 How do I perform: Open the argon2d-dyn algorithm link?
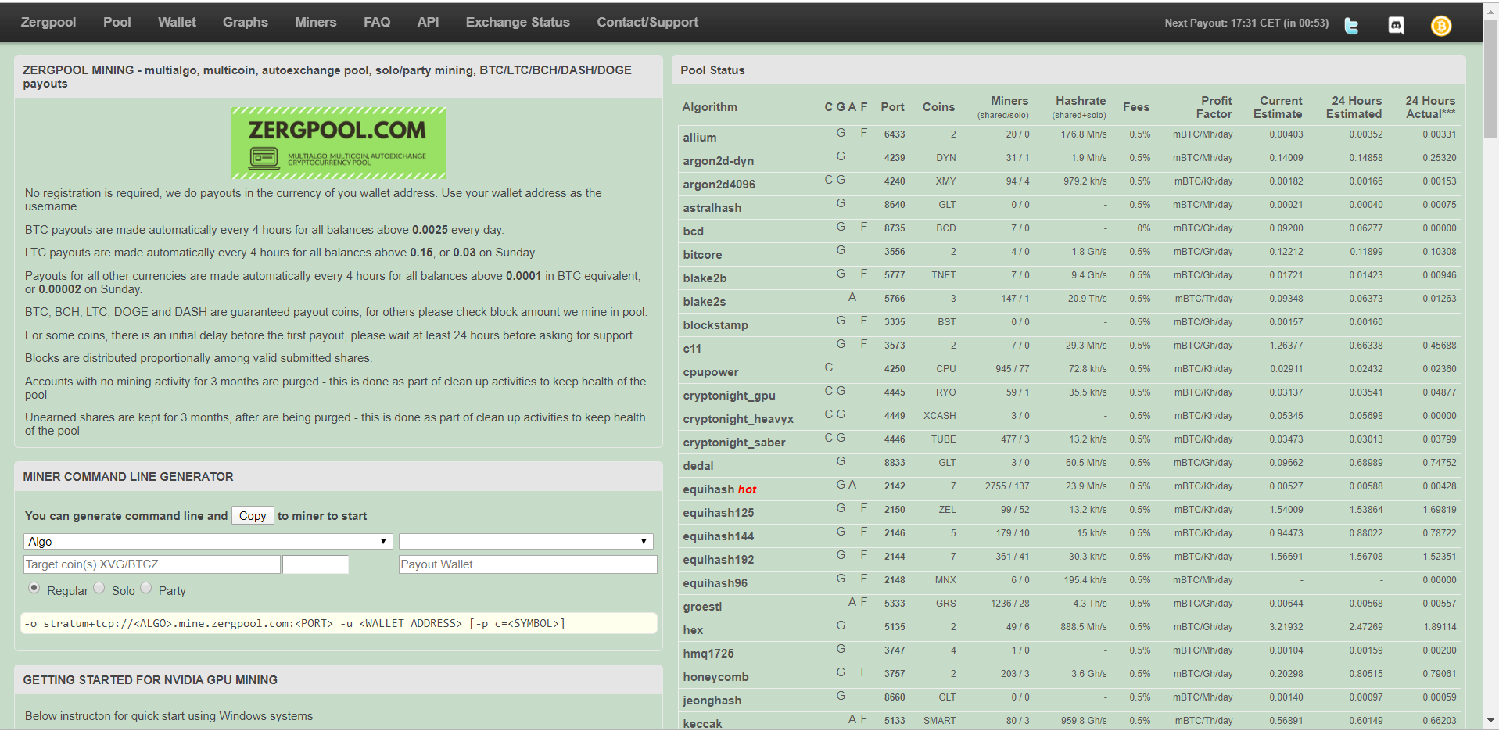click(x=719, y=161)
